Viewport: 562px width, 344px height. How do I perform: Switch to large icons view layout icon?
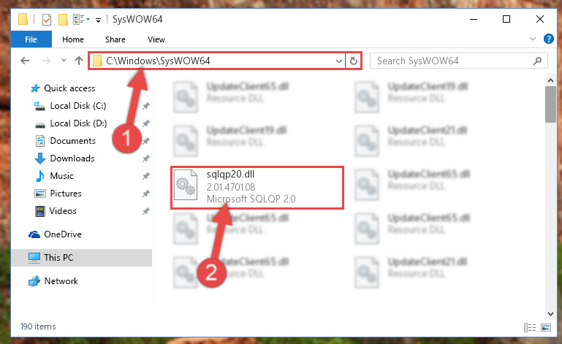click(x=545, y=327)
